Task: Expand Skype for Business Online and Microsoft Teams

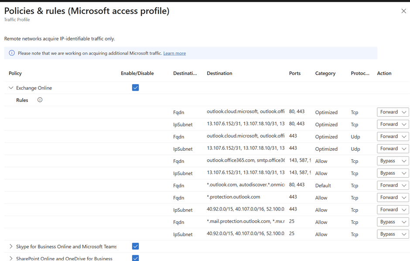Action: (11, 246)
